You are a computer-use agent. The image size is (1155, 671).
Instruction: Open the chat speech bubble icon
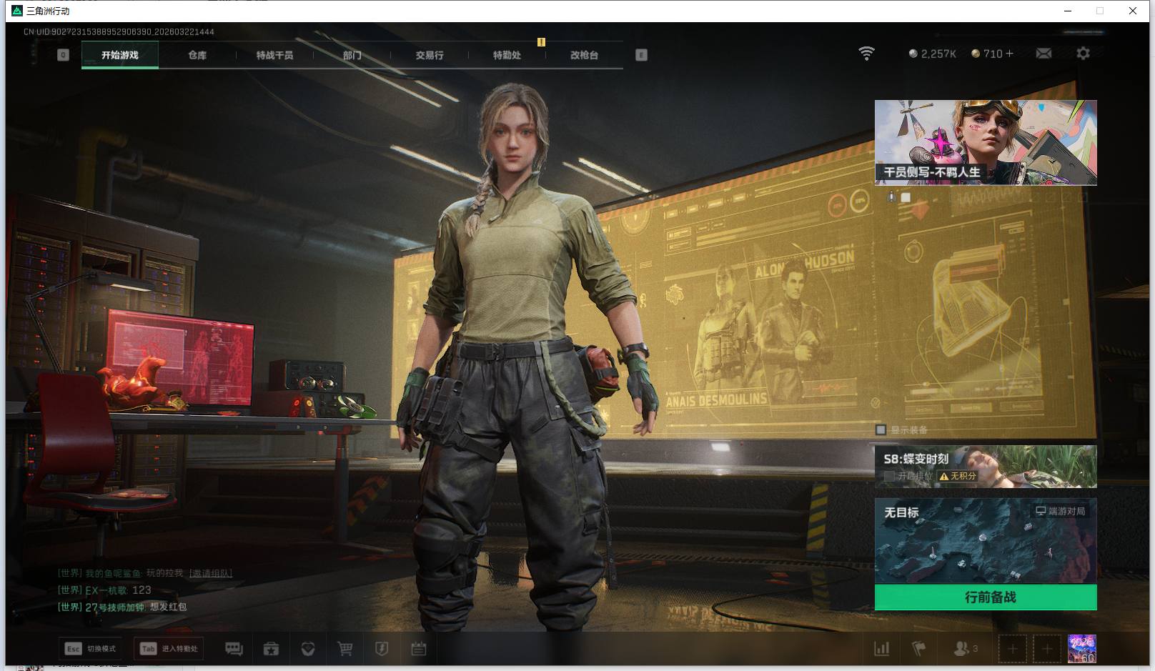coord(234,649)
